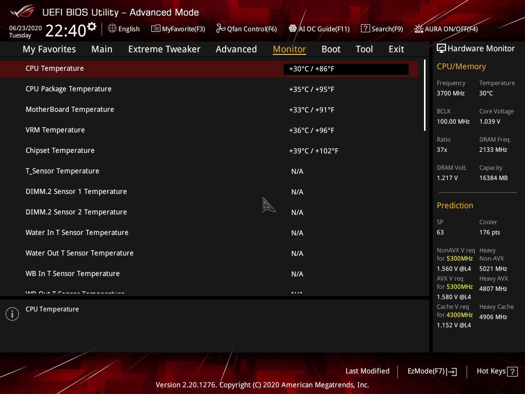525x394 pixels.
Task: Click the SP value 63
Action: tap(440, 232)
